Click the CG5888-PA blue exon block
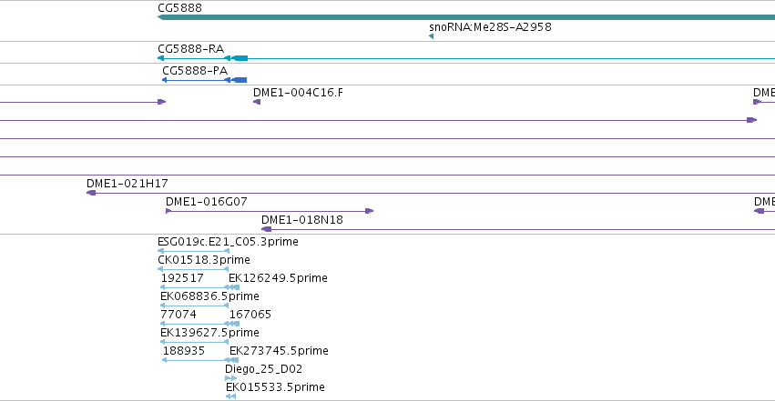775x401 pixels. [240, 80]
